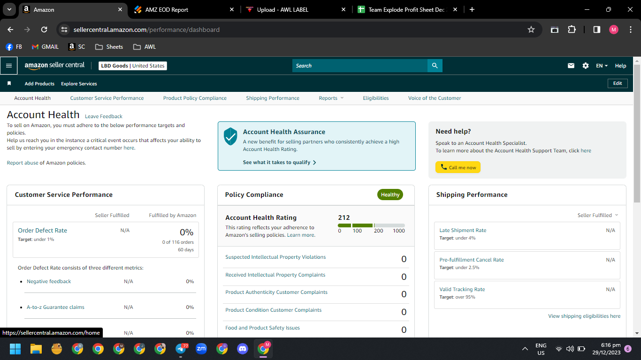The width and height of the screenshot is (641, 360).
Task: Open the Seller Central mail messages icon
Action: tap(571, 66)
